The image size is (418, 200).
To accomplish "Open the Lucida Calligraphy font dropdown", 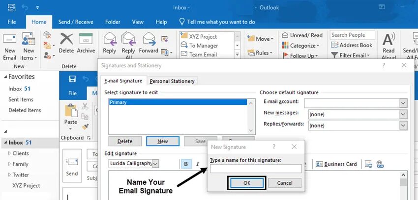I will point(156,164).
